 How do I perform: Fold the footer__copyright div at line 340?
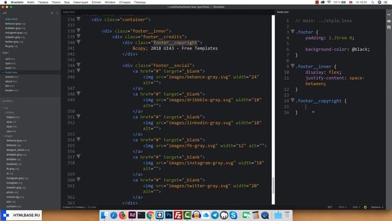point(78,42)
